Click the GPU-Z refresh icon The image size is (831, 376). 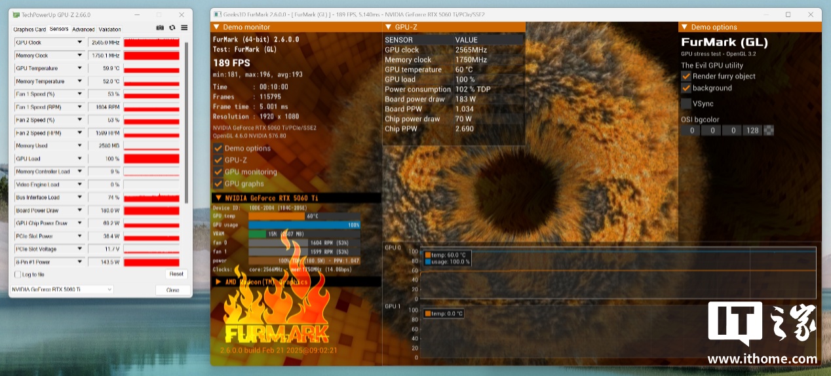tap(172, 28)
